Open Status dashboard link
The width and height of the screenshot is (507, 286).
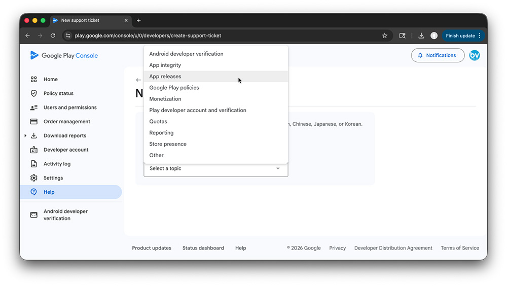pos(203,248)
